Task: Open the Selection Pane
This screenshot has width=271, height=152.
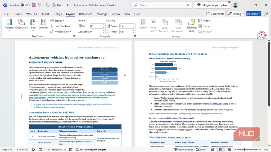Action: [192, 26]
